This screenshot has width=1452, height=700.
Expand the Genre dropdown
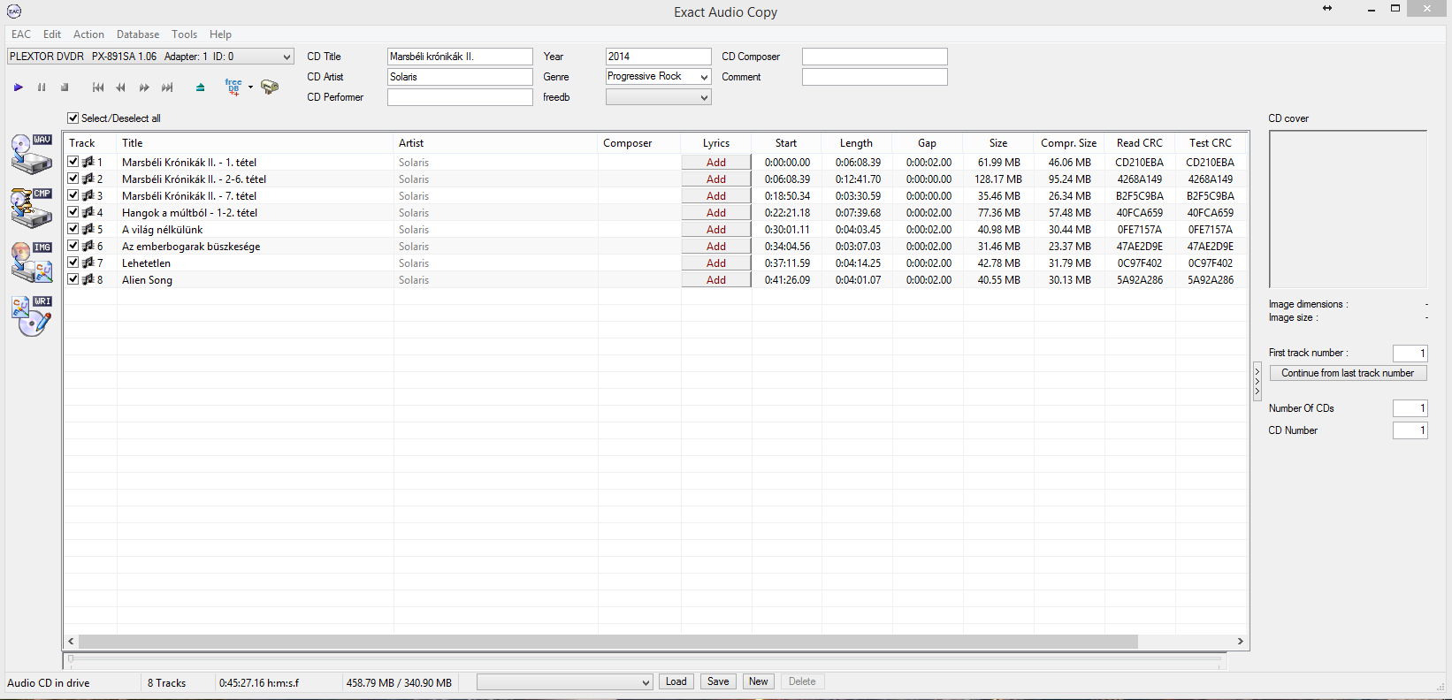coord(704,77)
